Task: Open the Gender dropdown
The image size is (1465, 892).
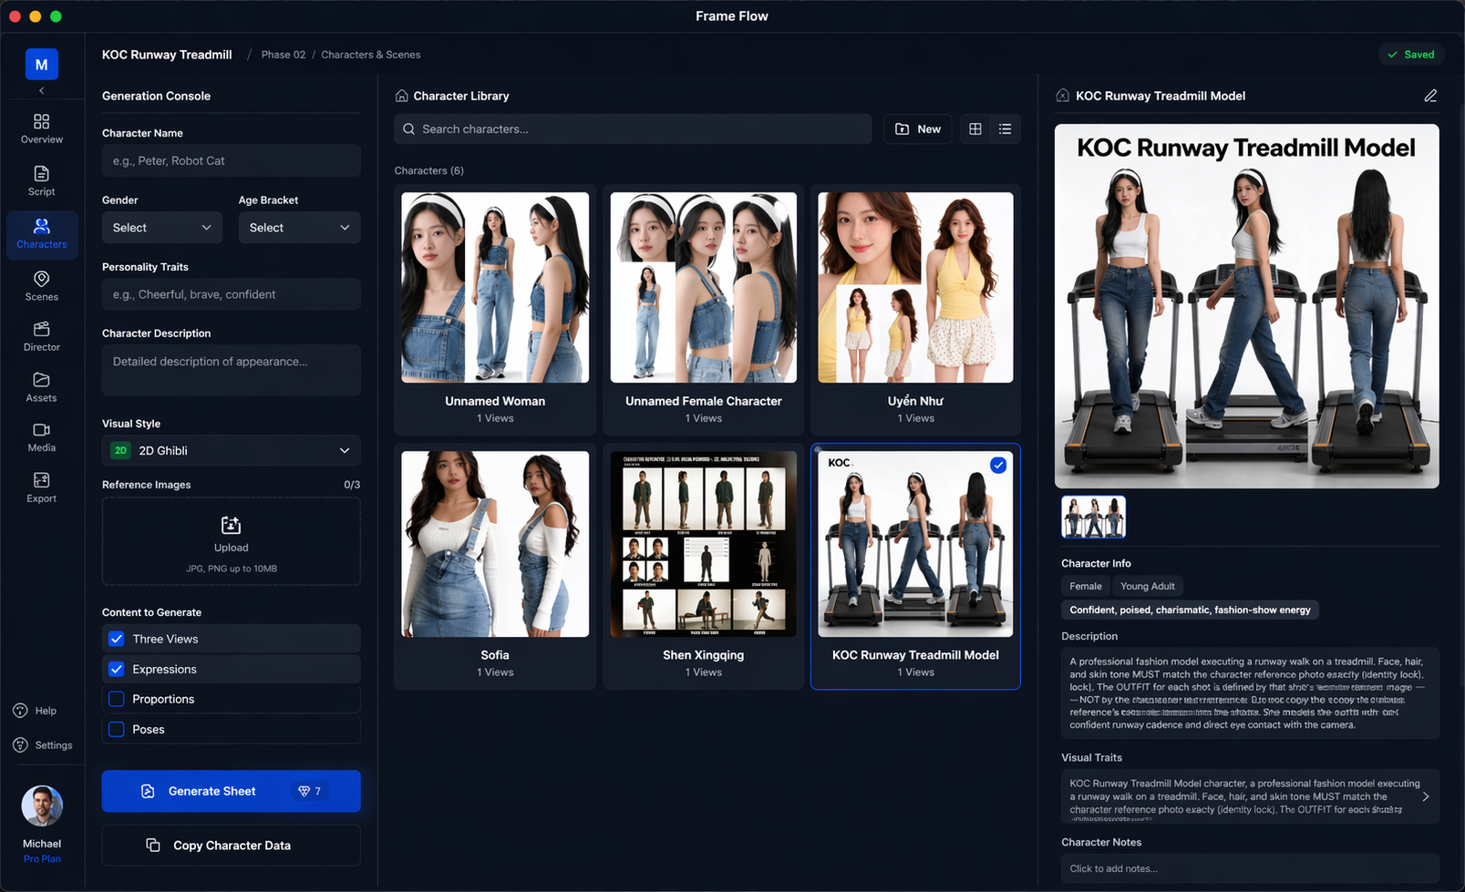Action: [x=161, y=228]
